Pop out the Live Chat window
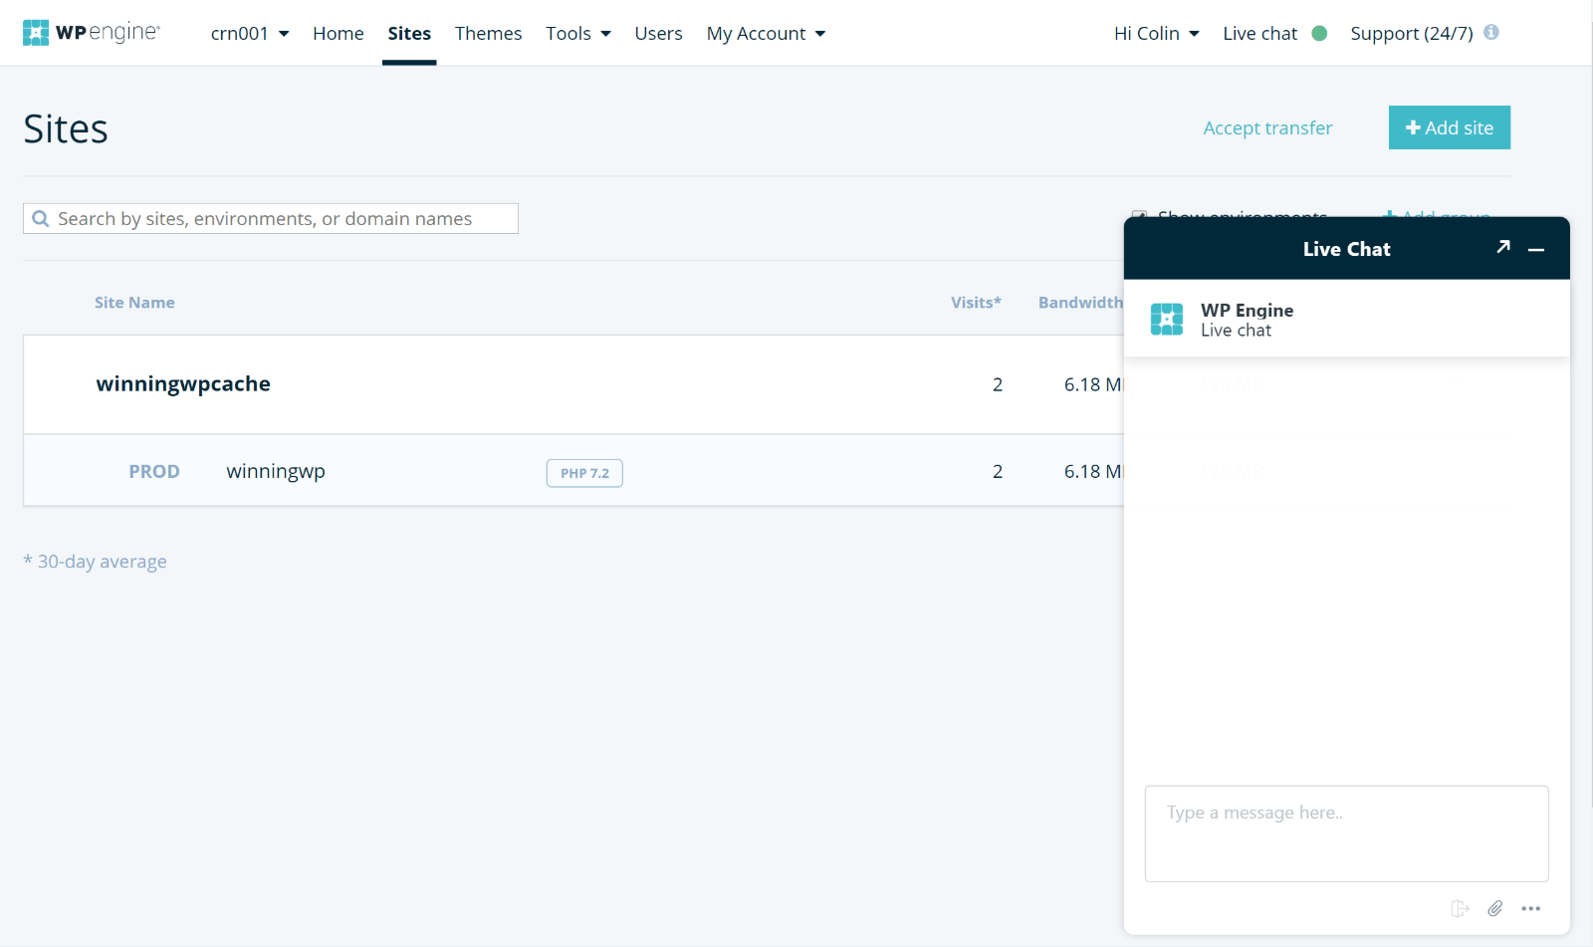 click(1503, 247)
